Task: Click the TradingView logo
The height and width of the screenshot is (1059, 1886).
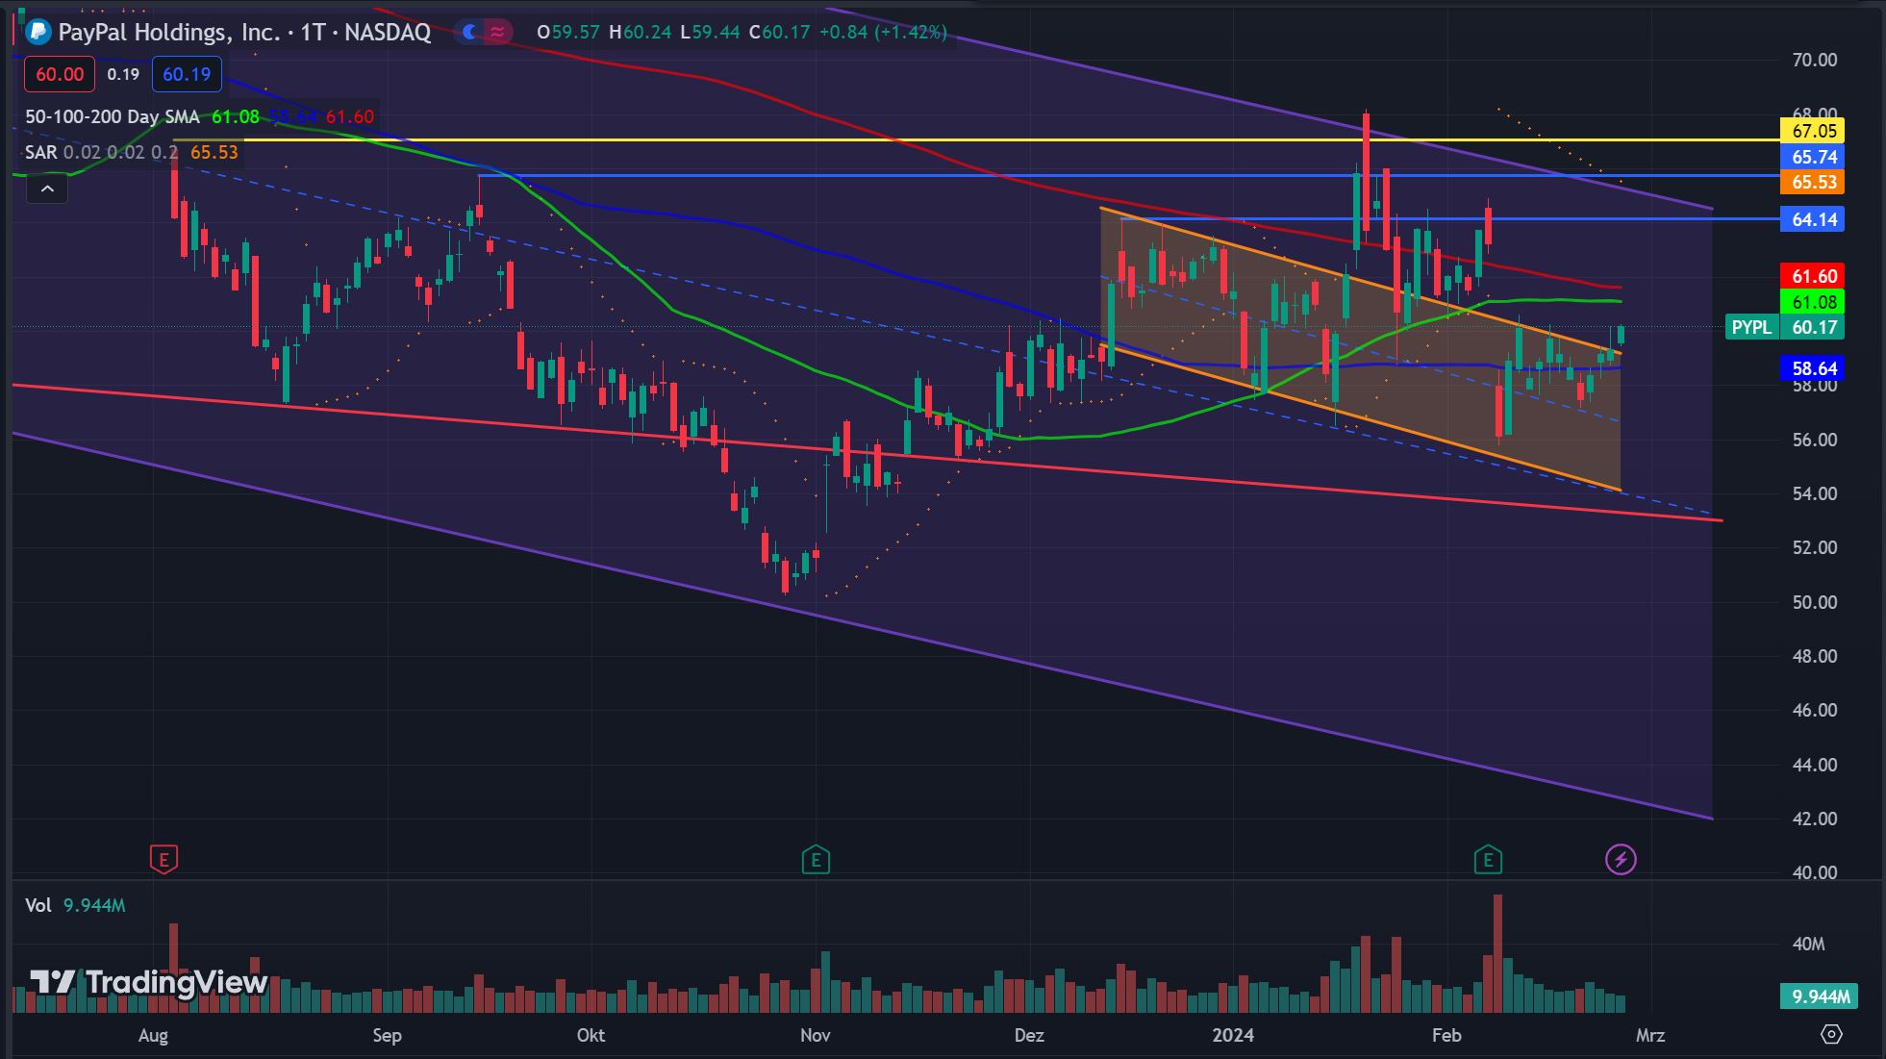Action: [148, 982]
